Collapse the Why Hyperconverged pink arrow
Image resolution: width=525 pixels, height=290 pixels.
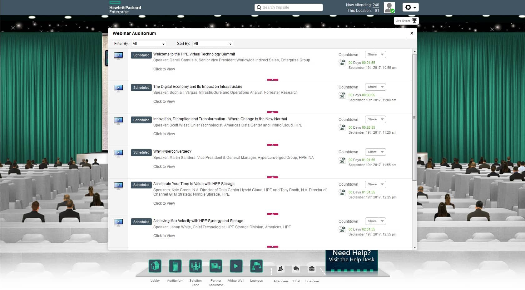coord(273,177)
